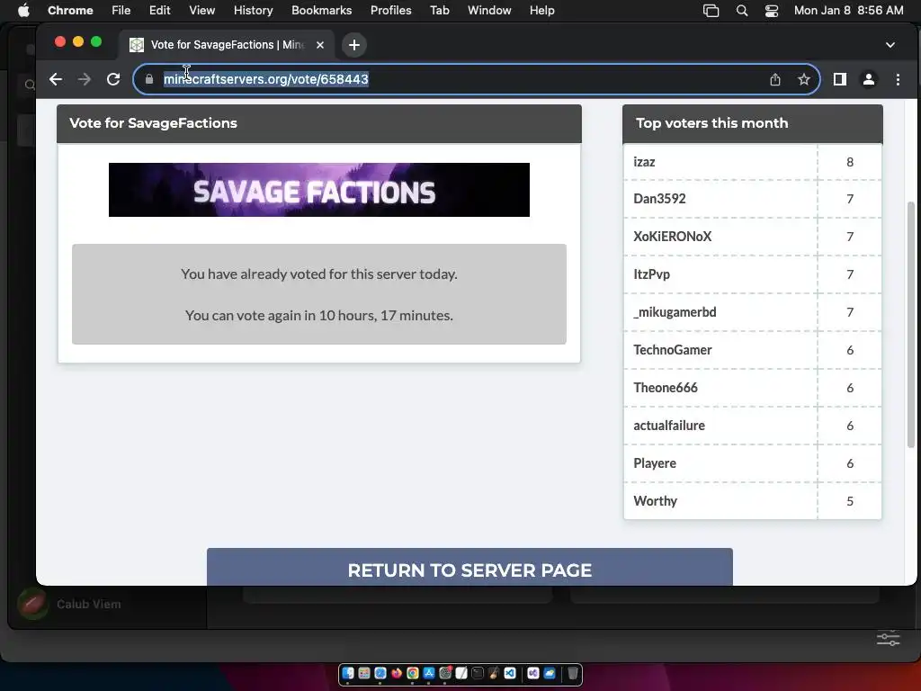Open the Window menu
921x691 pixels.
point(489,11)
